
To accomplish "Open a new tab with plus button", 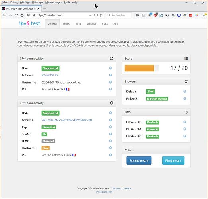I will point(45,8).
